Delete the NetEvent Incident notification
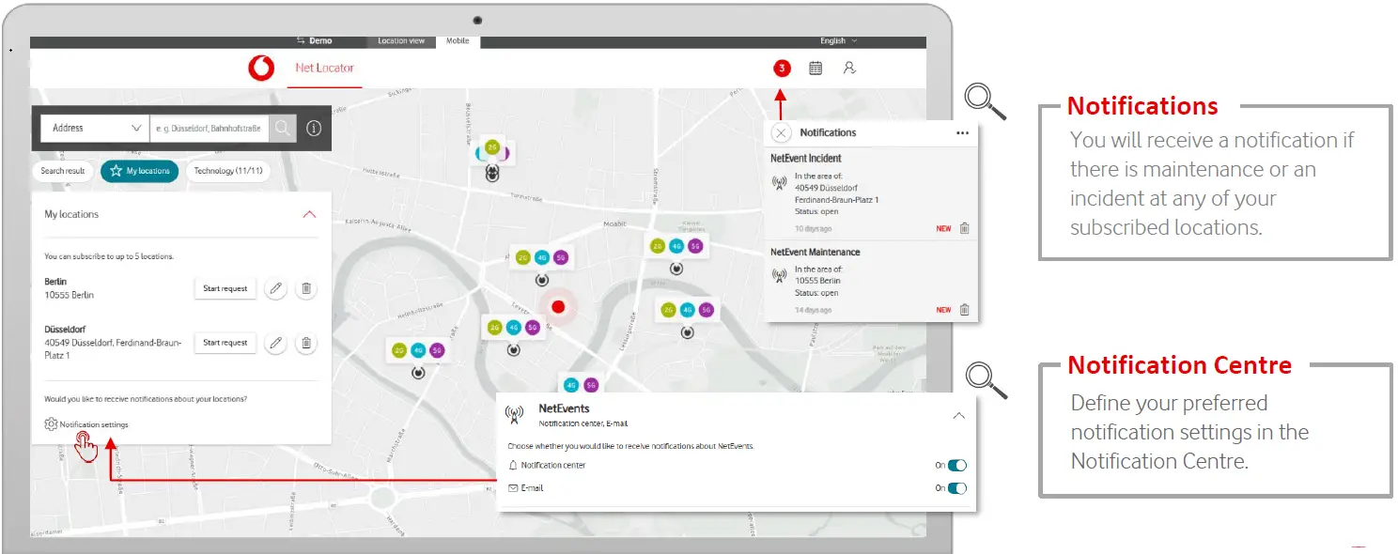 (x=964, y=228)
